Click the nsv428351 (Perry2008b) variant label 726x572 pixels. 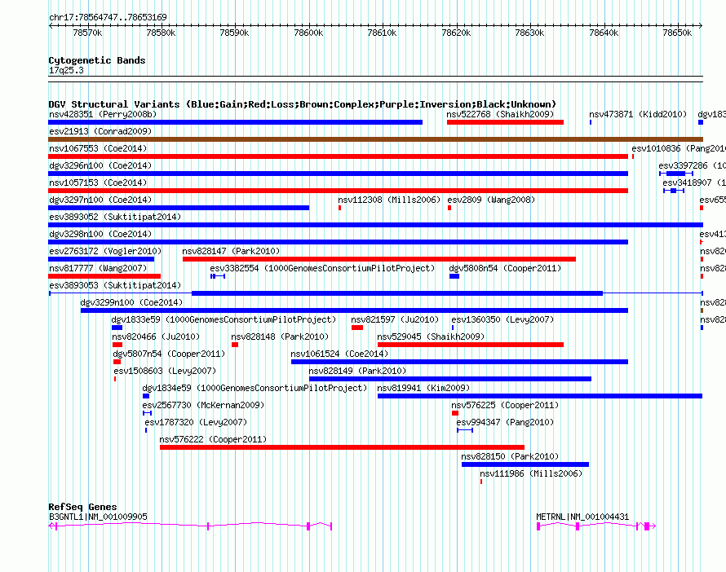coord(103,114)
